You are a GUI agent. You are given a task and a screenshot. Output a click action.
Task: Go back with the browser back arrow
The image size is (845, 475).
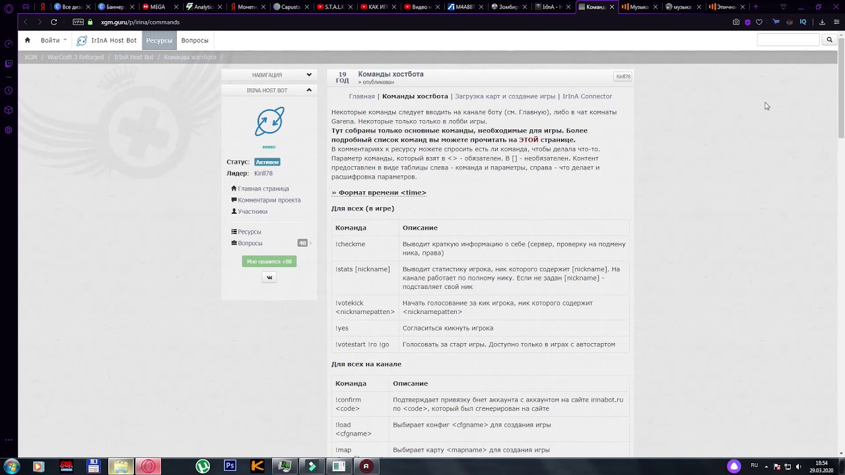[x=25, y=22]
